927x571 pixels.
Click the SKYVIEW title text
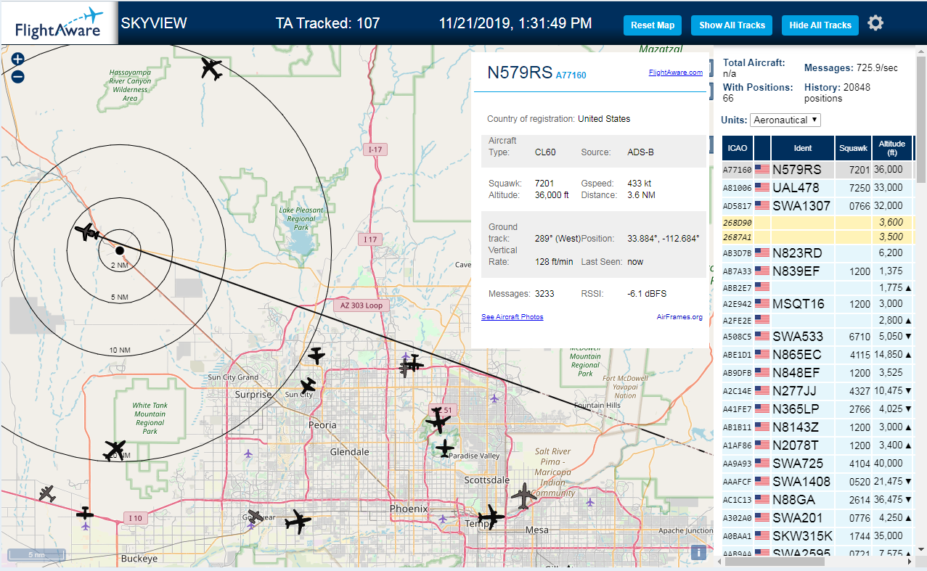pos(154,23)
